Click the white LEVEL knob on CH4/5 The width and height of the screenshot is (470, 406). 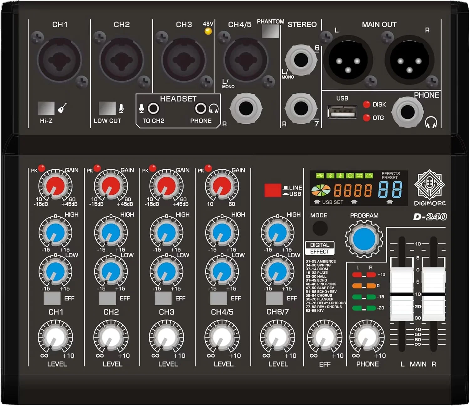point(222,337)
